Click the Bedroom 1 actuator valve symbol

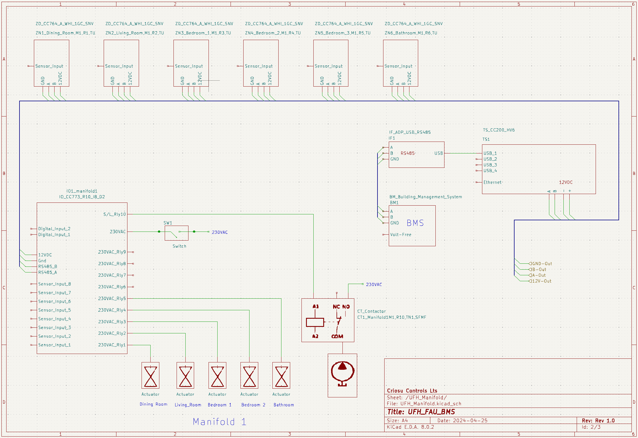217,376
